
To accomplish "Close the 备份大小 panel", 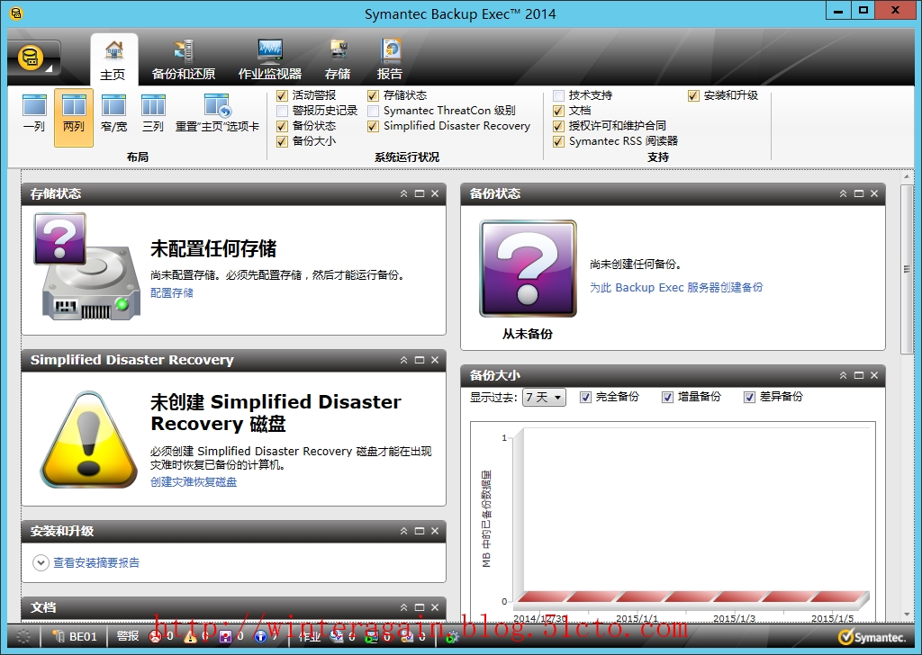I will click(x=873, y=375).
